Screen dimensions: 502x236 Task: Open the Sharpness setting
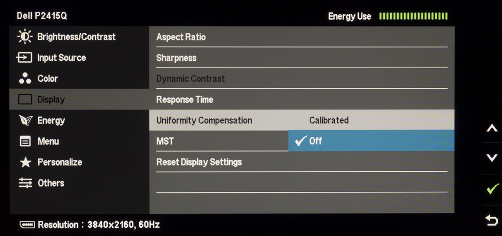(176, 58)
